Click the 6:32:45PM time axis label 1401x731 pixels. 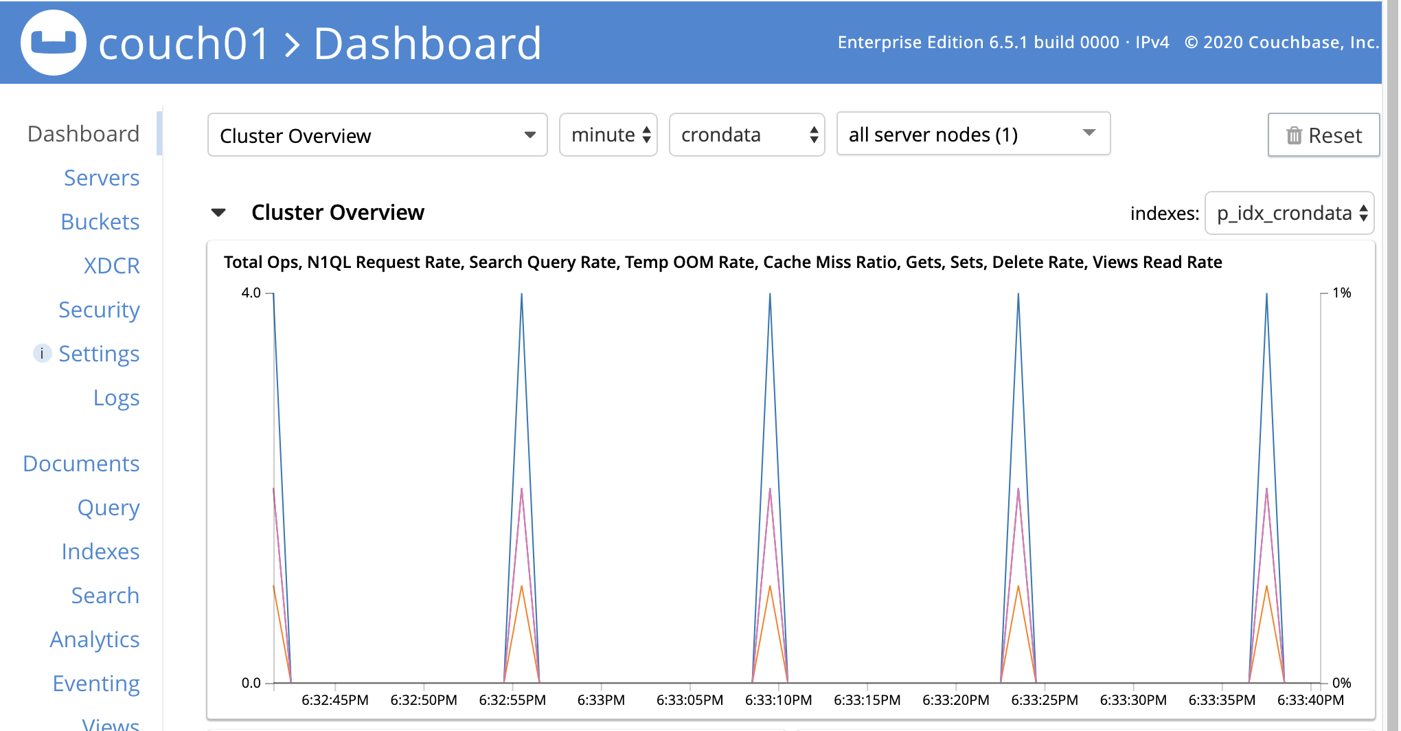[335, 699]
